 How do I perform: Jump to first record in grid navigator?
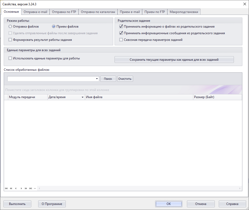point(6,189)
